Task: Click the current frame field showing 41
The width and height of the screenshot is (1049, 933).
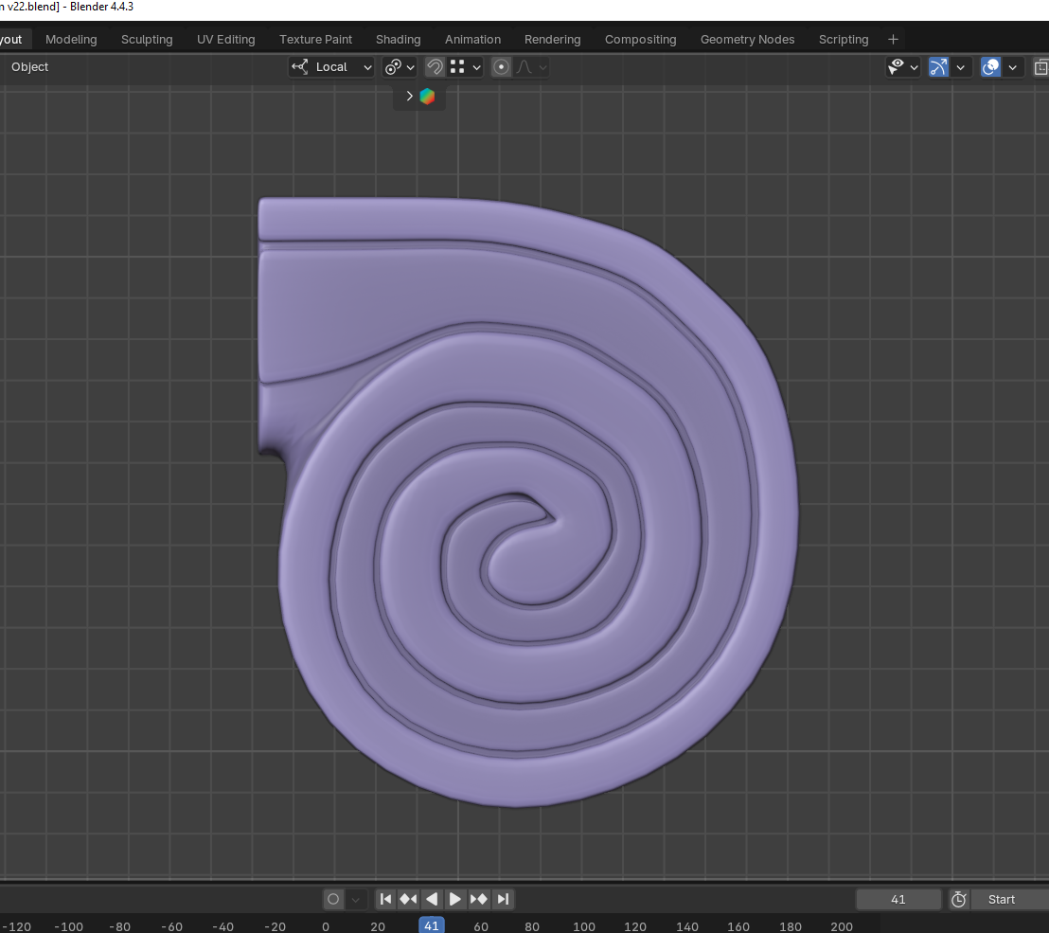Action: tap(898, 899)
